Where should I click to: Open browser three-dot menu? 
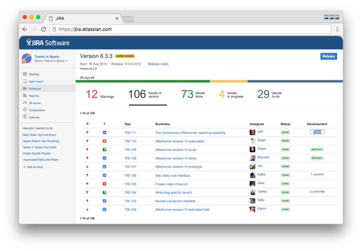(x=337, y=29)
